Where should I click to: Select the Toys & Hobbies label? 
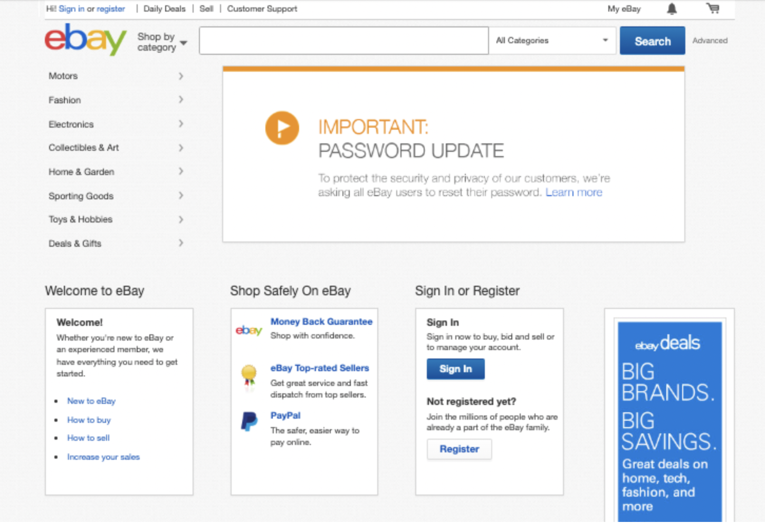point(81,219)
